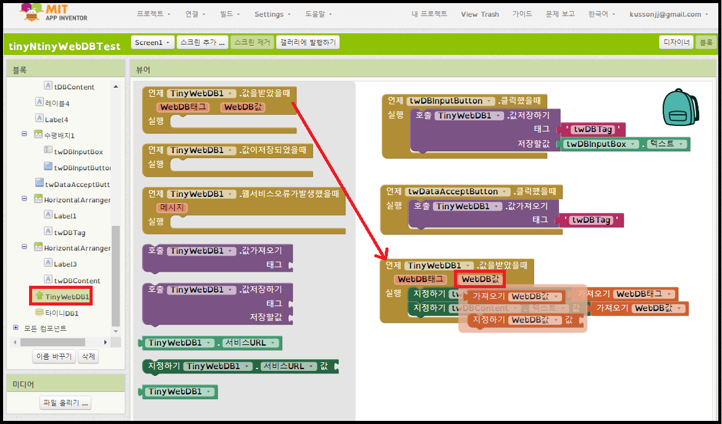Screen dimensions: 722x424
Task: Click the 스크린 추가 button
Action: pyautogui.click(x=203, y=43)
